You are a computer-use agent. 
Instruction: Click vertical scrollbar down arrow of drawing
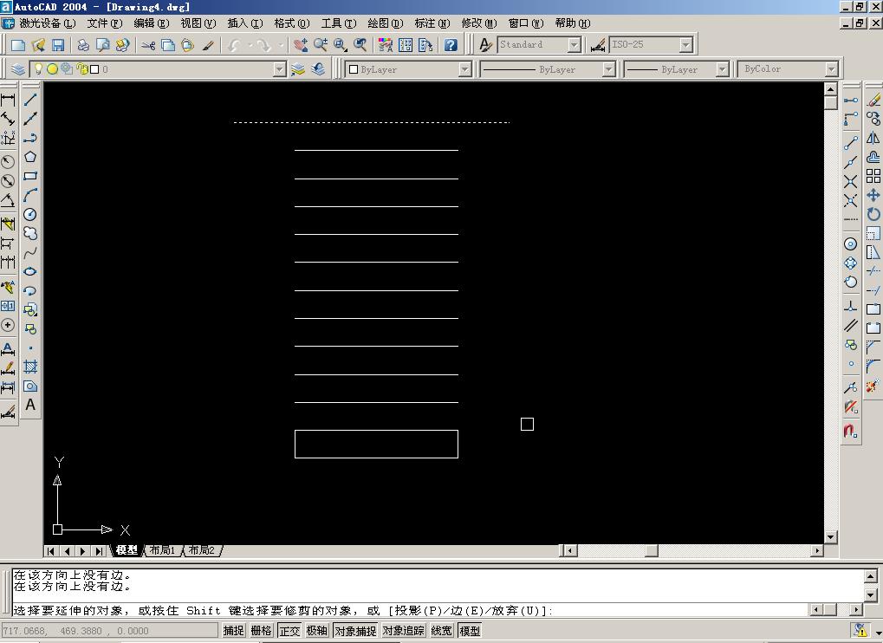831,536
